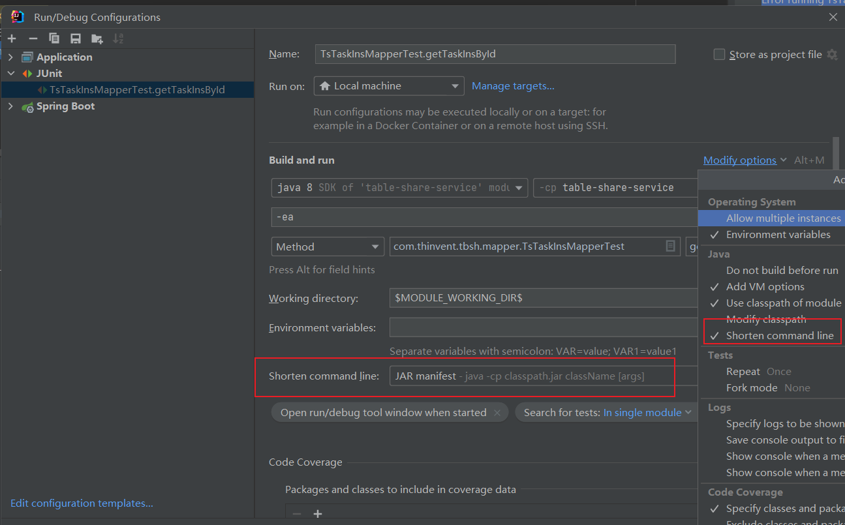
Task: Add a new run configuration
Action: pos(11,38)
